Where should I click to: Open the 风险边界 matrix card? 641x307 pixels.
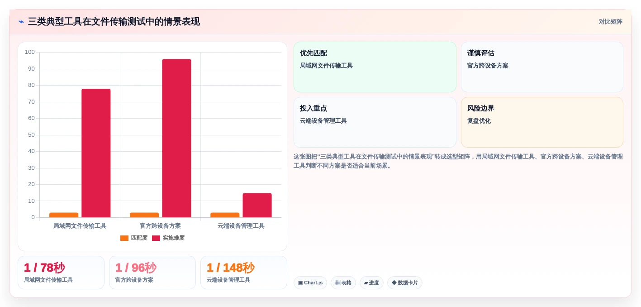pyautogui.click(x=542, y=122)
